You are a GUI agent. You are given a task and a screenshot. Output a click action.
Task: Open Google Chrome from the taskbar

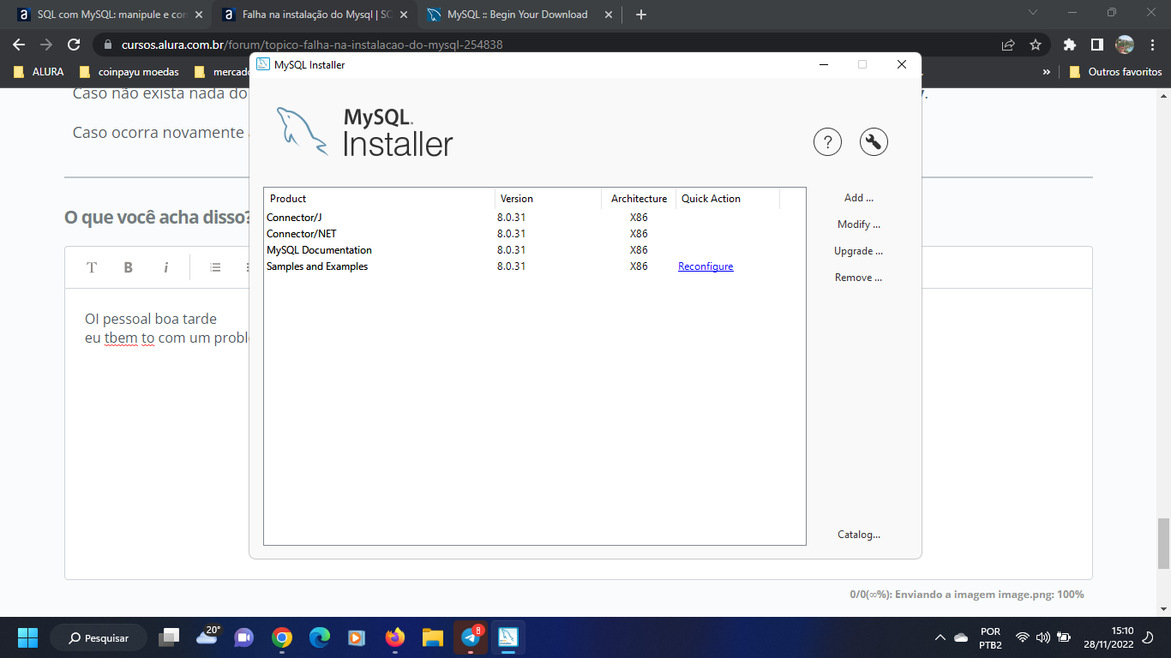point(282,637)
